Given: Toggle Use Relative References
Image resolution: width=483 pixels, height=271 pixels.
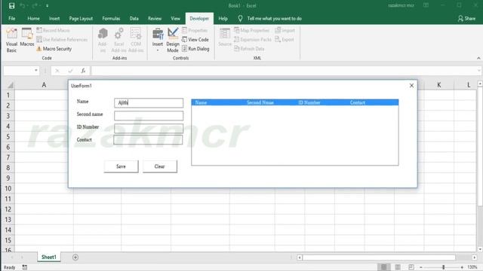Looking at the screenshot, I should (62, 40).
